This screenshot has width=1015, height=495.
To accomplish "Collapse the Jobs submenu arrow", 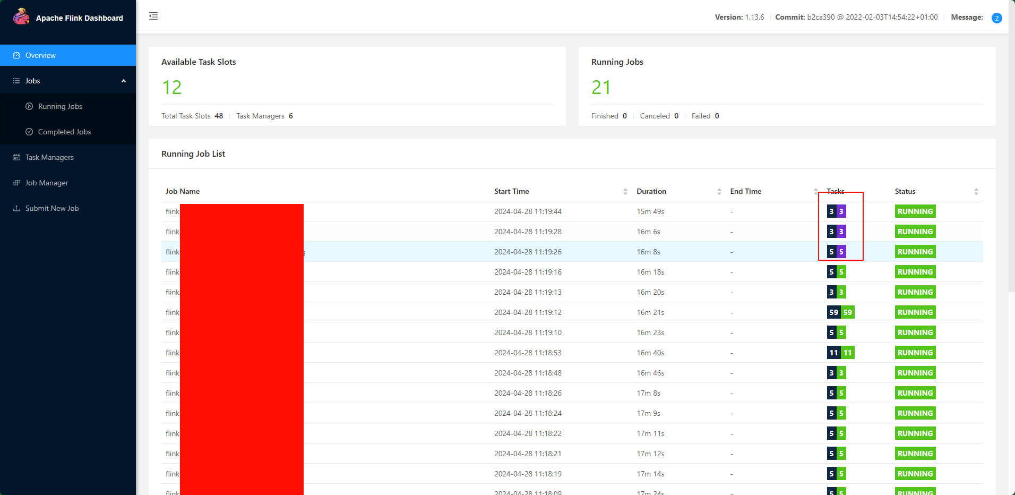I will [x=124, y=81].
